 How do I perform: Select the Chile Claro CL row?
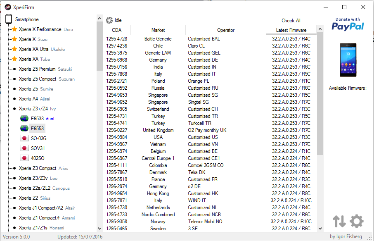point(210,45)
